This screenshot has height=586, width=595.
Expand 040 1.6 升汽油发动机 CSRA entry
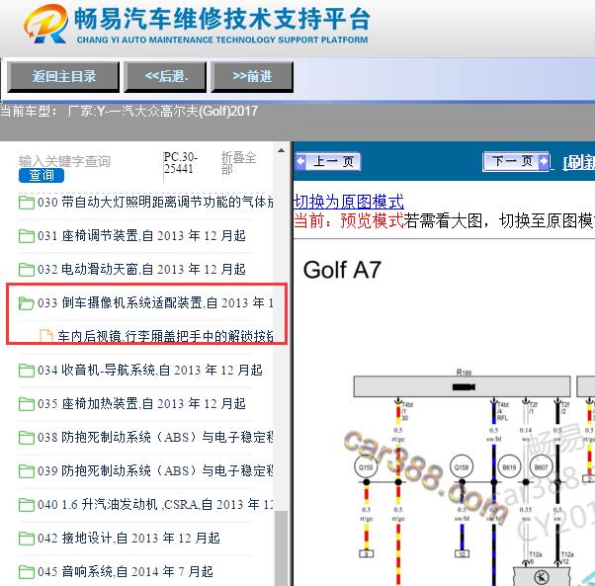pos(155,504)
